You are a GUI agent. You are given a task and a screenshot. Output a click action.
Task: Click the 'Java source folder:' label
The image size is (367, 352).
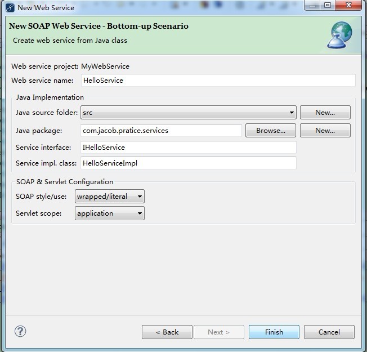[x=47, y=113]
